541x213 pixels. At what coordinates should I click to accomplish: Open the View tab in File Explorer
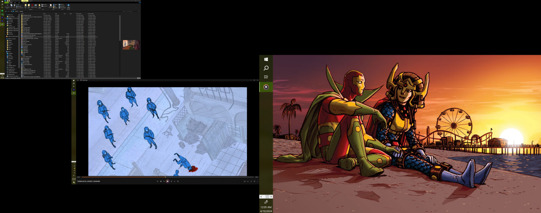19,3
